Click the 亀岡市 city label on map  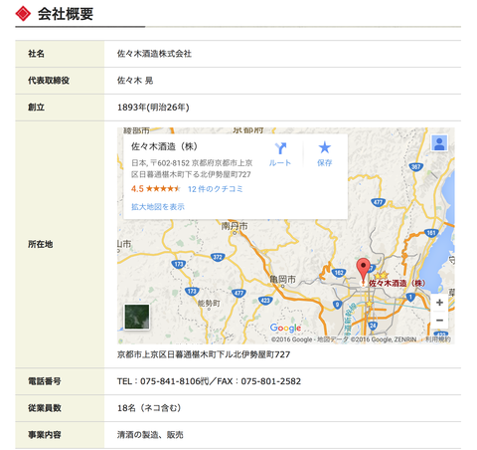pyautogui.click(x=282, y=279)
